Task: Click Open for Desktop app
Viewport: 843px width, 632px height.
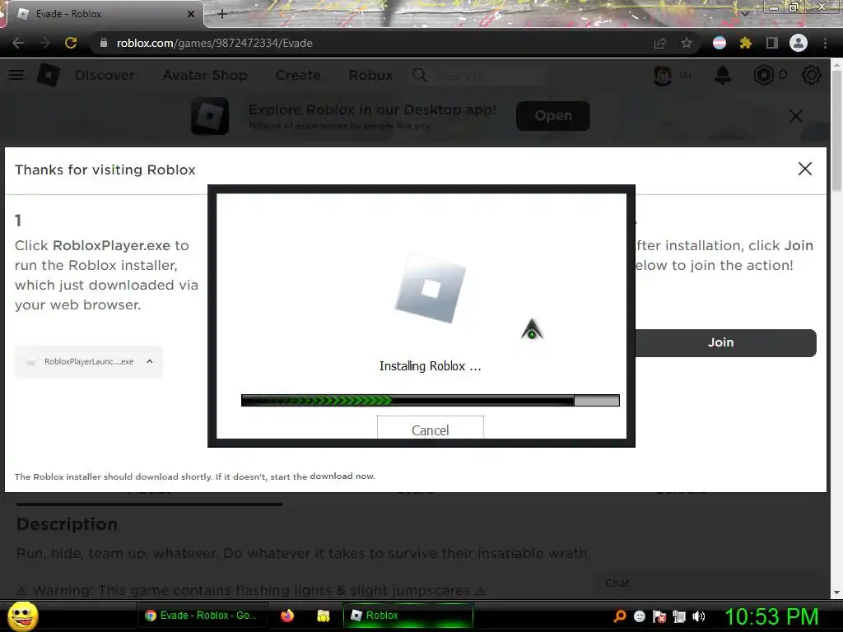Action: pyautogui.click(x=552, y=115)
